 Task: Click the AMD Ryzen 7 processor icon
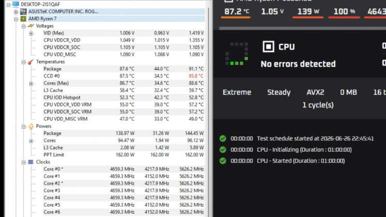point(23,19)
